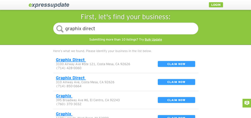Click the expressupdate logo

49,5
